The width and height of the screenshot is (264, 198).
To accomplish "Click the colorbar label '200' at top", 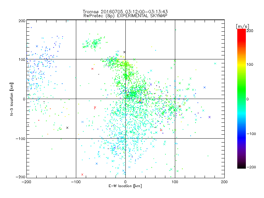I will click(x=250, y=31).
